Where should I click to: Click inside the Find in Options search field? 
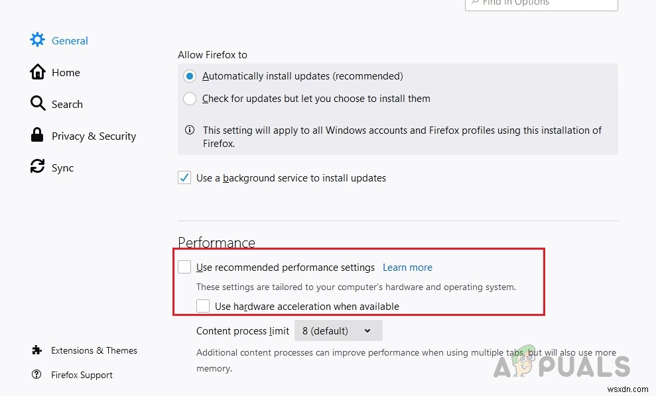(x=541, y=3)
